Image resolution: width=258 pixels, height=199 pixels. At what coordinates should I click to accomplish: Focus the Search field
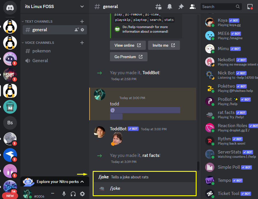(x=221, y=7)
